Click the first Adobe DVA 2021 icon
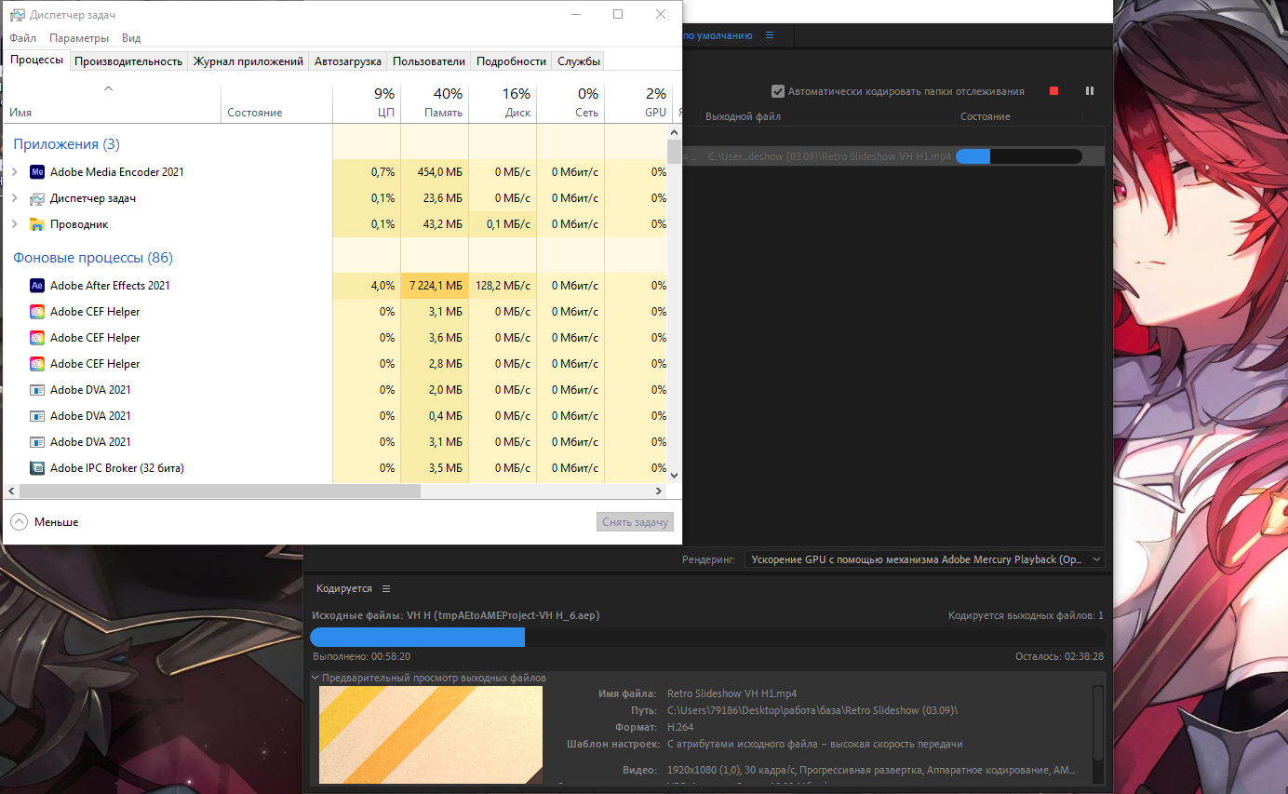 pyautogui.click(x=37, y=390)
